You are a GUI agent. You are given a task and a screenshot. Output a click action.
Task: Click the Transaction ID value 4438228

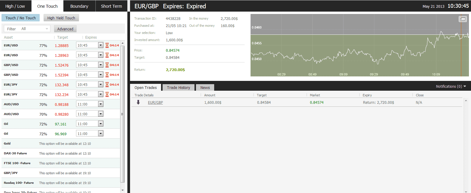[x=173, y=18]
